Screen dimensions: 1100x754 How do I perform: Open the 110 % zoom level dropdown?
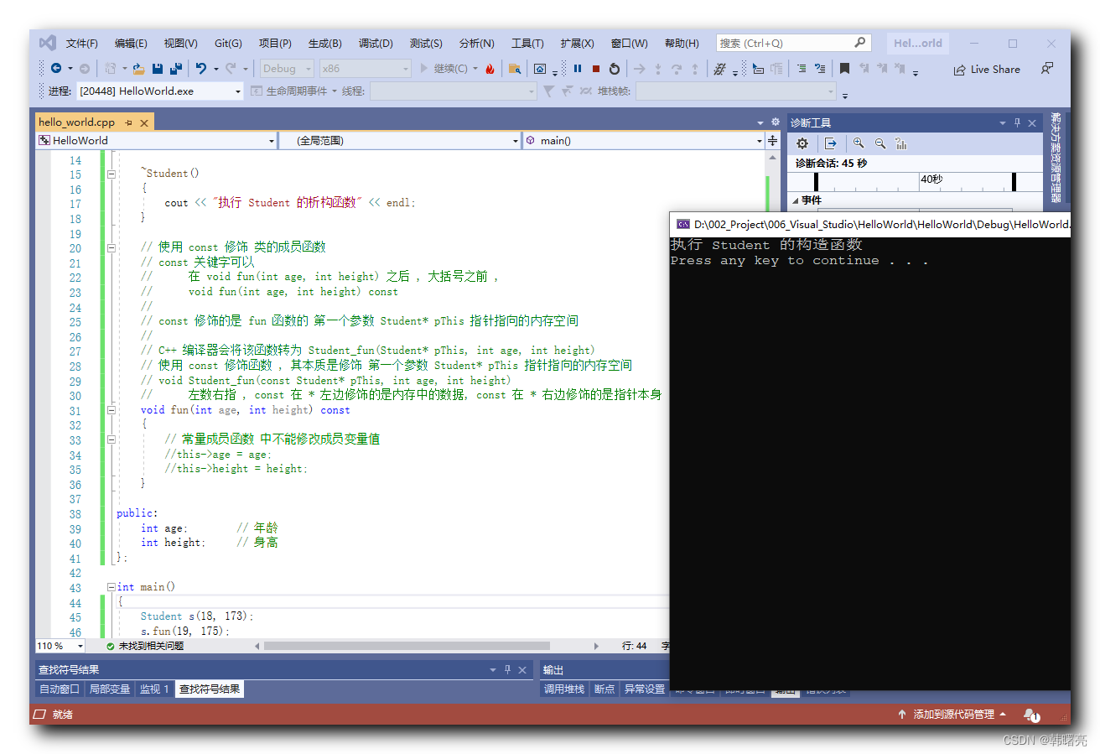(80, 646)
